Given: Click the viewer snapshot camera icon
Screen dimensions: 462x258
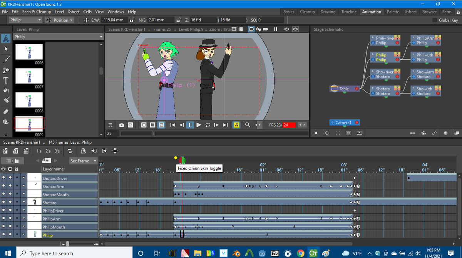Looking at the screenshot, I should 122,125.
